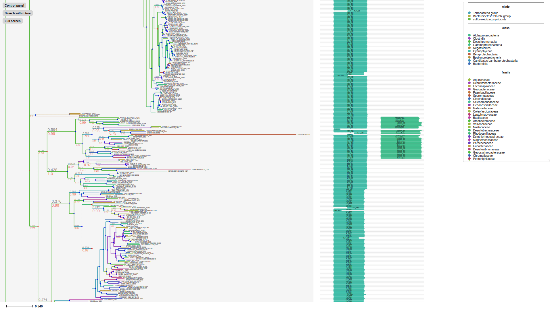Click the Bacteroidia class label
Screen dimensions: 552x310
tap(480, 64)
